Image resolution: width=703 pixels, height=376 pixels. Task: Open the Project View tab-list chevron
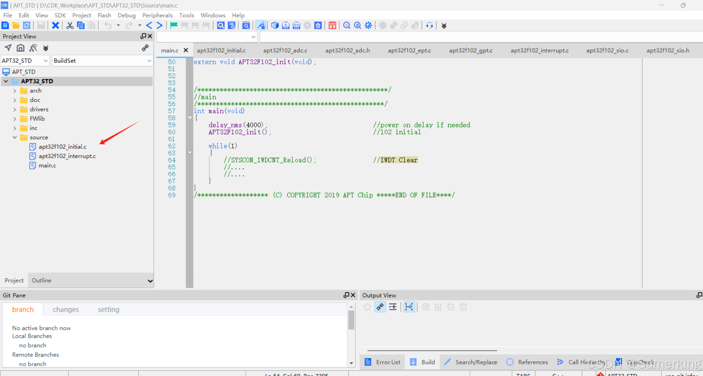pos(150,281)
